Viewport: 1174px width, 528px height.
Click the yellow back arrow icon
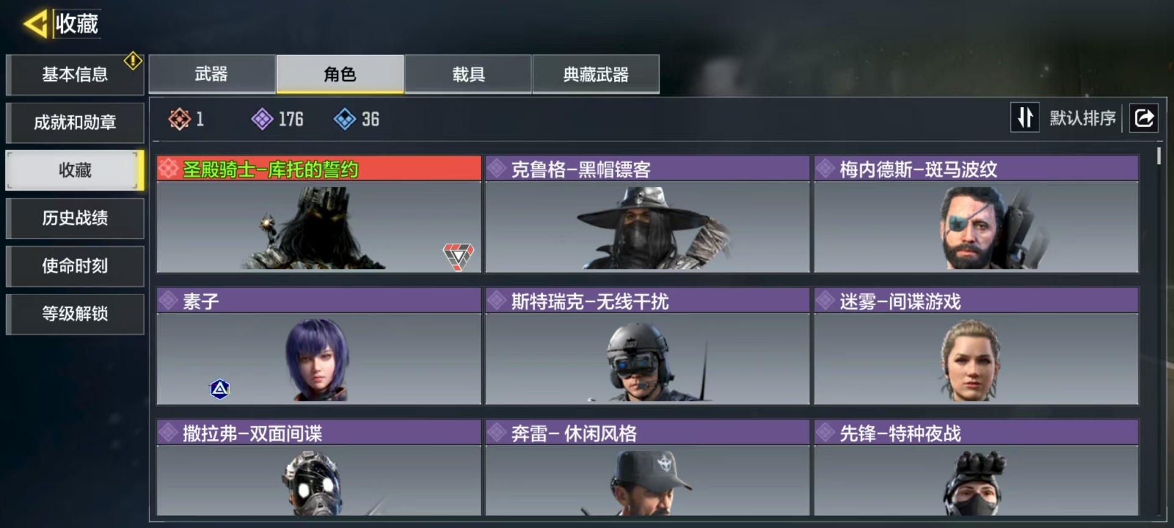(x=35, y=24)
